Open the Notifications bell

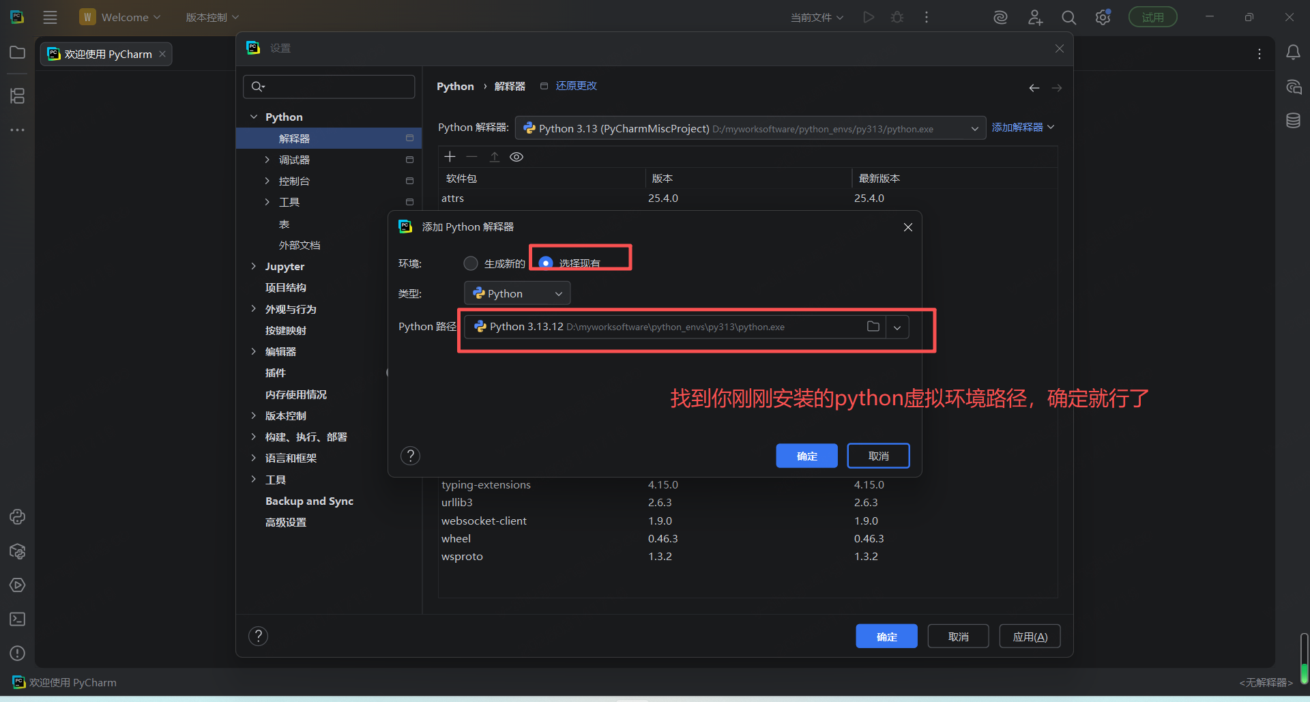click(x=1293, y=53)
